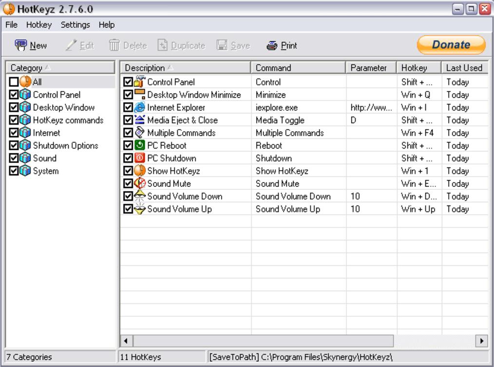This screenshot has width=494, height=367.
Task: Click the New hotkey toolbar icon
Action: coord(21,45)
